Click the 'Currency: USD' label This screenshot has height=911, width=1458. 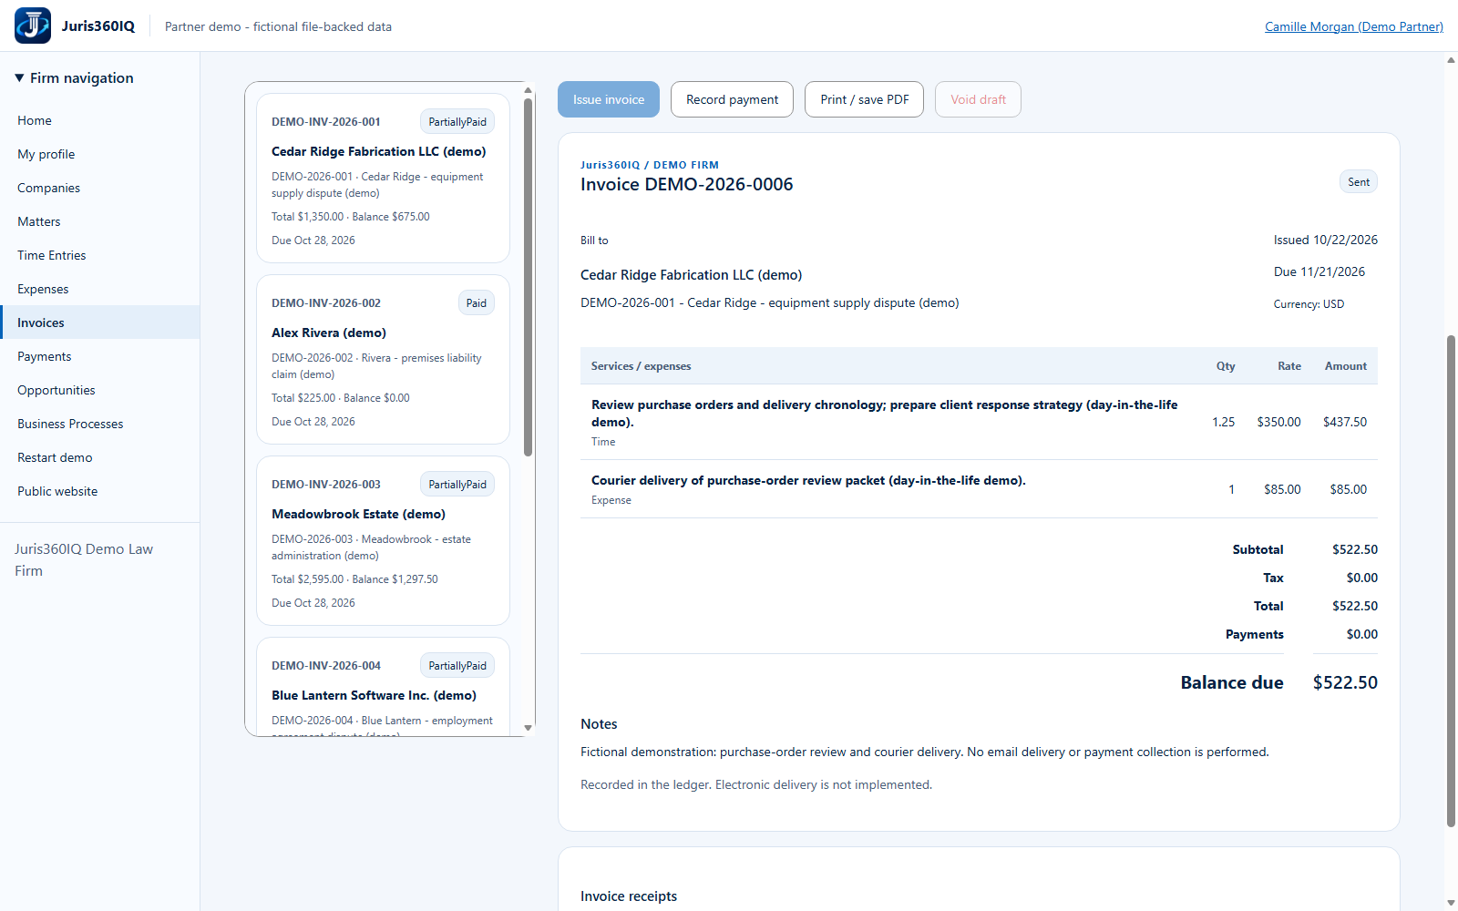tap(1309, 304)
